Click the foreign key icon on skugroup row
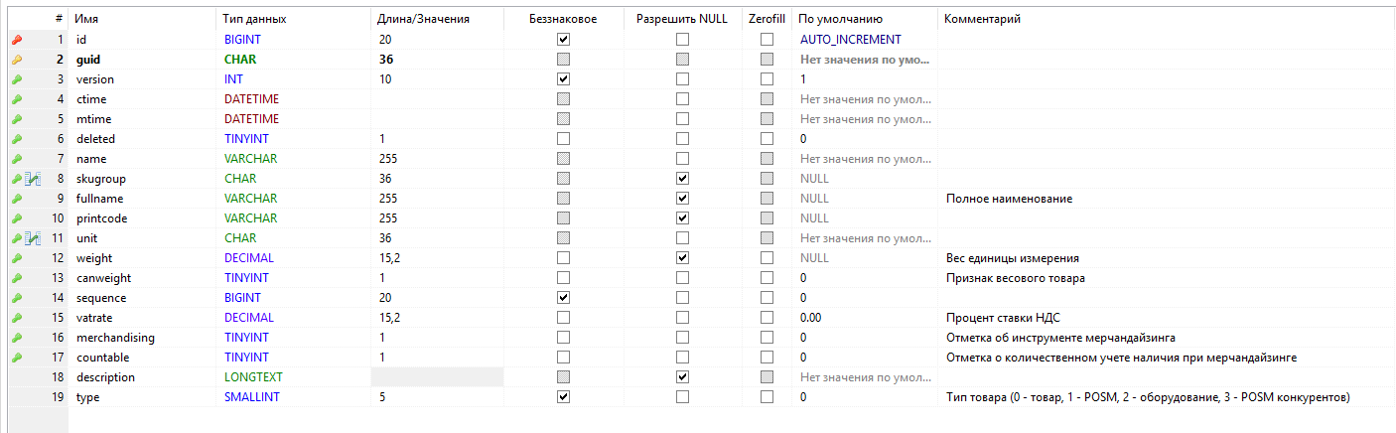Screen dimensions: 1396x433 click(x=32, y=179)
